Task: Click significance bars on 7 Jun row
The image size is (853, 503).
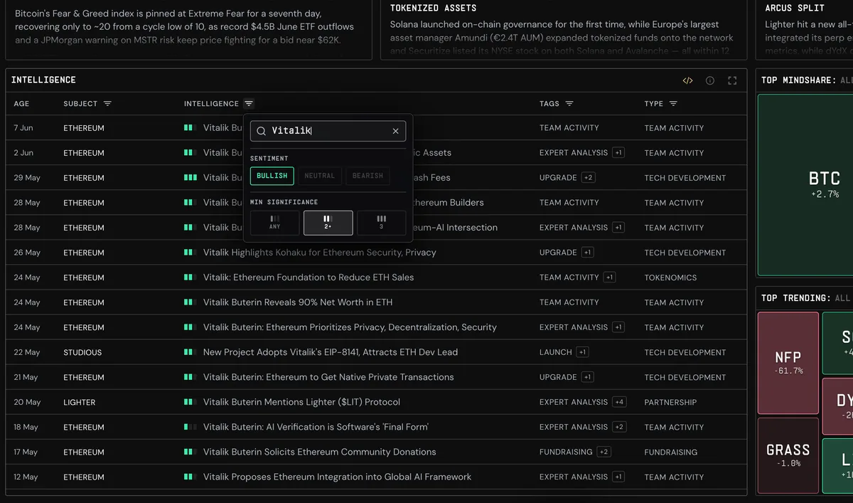Action: click(x=191, y=128)
